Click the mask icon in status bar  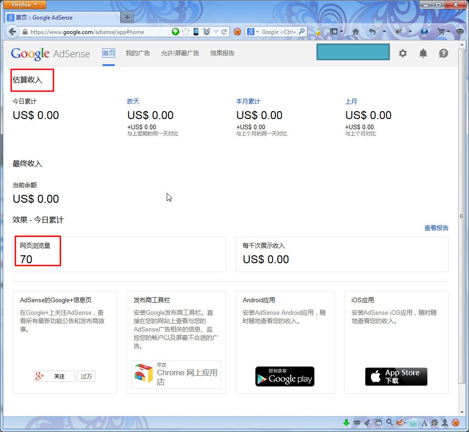point(357,423)
